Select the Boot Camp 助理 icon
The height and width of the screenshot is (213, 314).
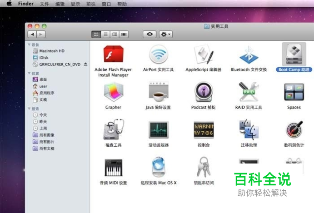click(294, 54)
